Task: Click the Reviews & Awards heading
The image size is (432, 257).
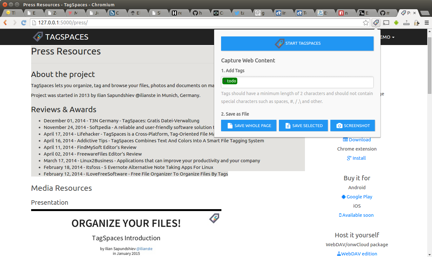Action: point(64,110)
